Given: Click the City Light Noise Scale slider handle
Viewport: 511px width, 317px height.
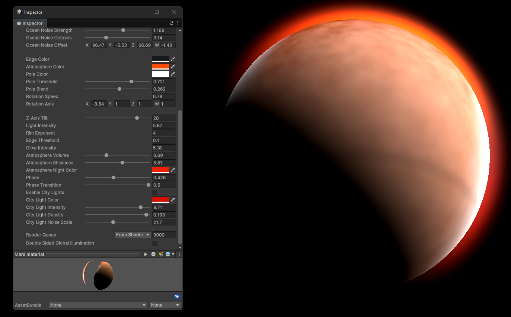Looking at the screenshot, I should (113, 222).
